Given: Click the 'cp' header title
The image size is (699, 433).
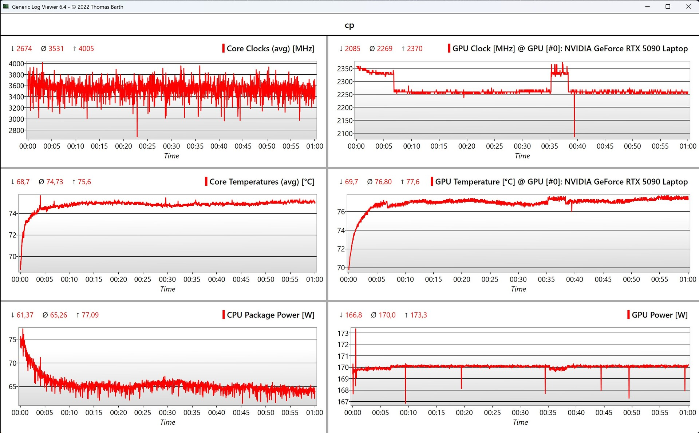Looking at the screenshot, I should tap(349, 25).
